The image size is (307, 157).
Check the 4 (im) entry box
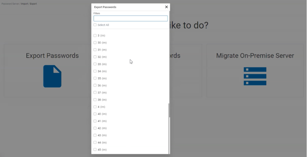point(95,107)
